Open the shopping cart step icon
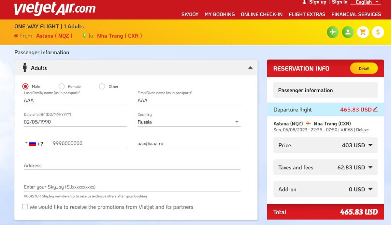The image size is (391, 225). [x=363, y=32]
